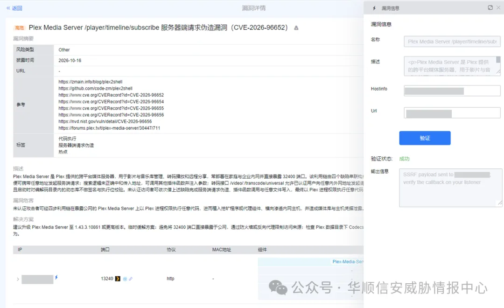Click the 组件 column header
The image size is (504, 308).
point(262,250)
